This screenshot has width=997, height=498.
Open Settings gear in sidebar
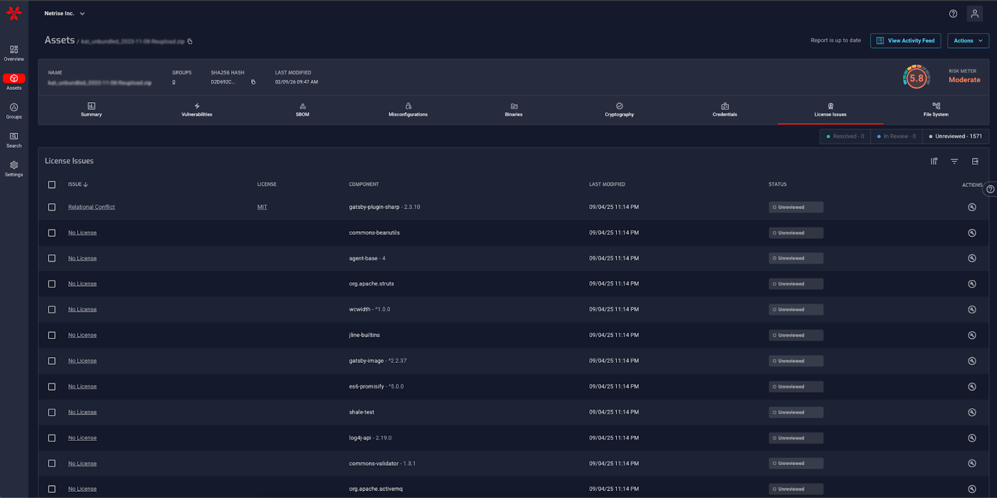point(14,168)
